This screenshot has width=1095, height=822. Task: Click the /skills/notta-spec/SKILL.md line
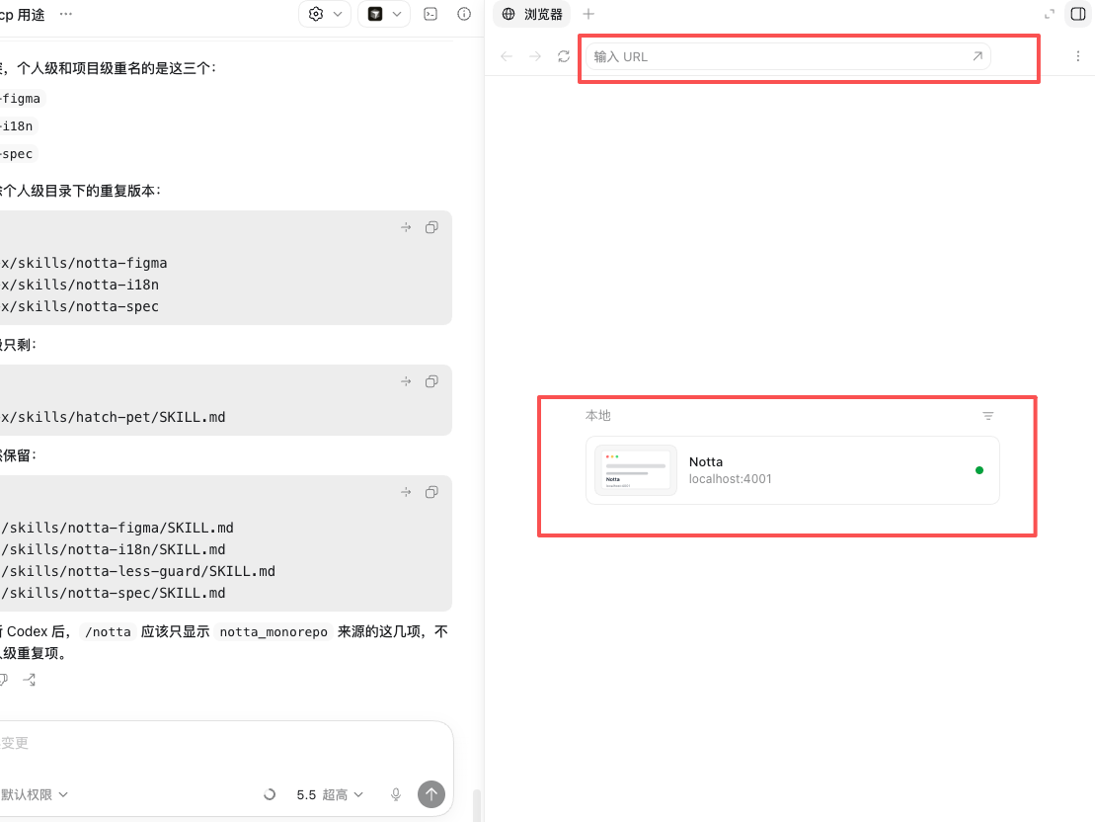(x=114, y=593)
